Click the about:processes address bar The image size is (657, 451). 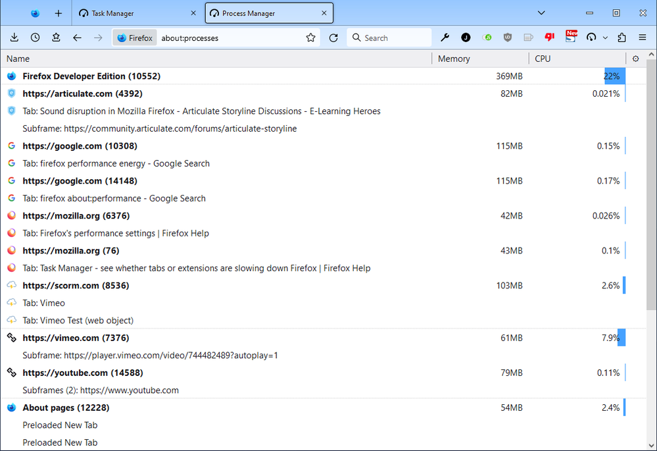pos(230,38)
